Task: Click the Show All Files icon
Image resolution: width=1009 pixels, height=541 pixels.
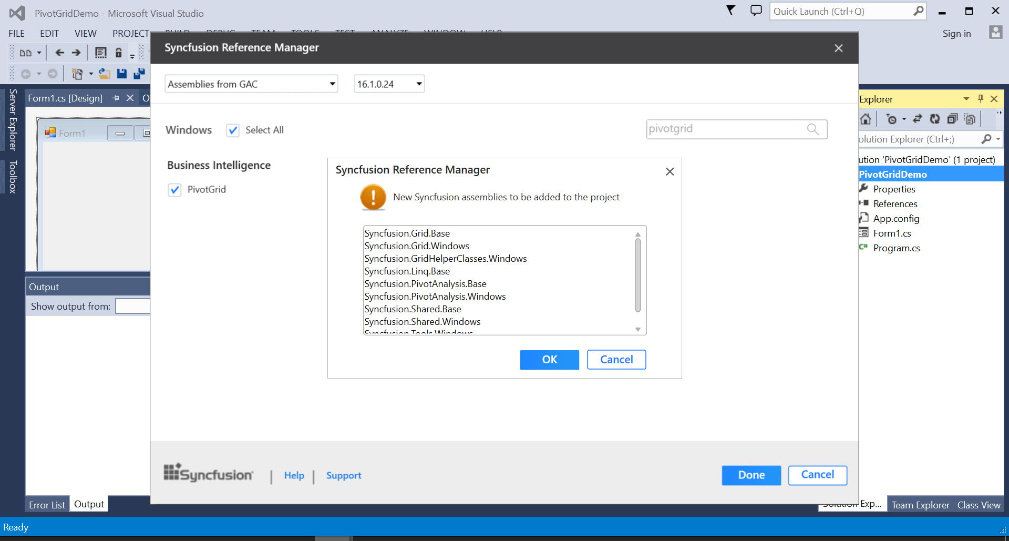Action: [x=970, y=119]
